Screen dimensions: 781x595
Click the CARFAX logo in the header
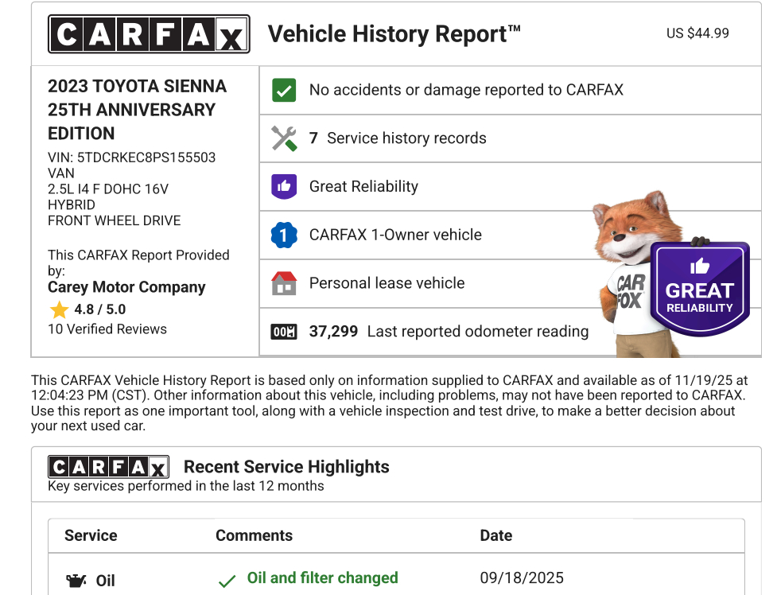[149, 34]
